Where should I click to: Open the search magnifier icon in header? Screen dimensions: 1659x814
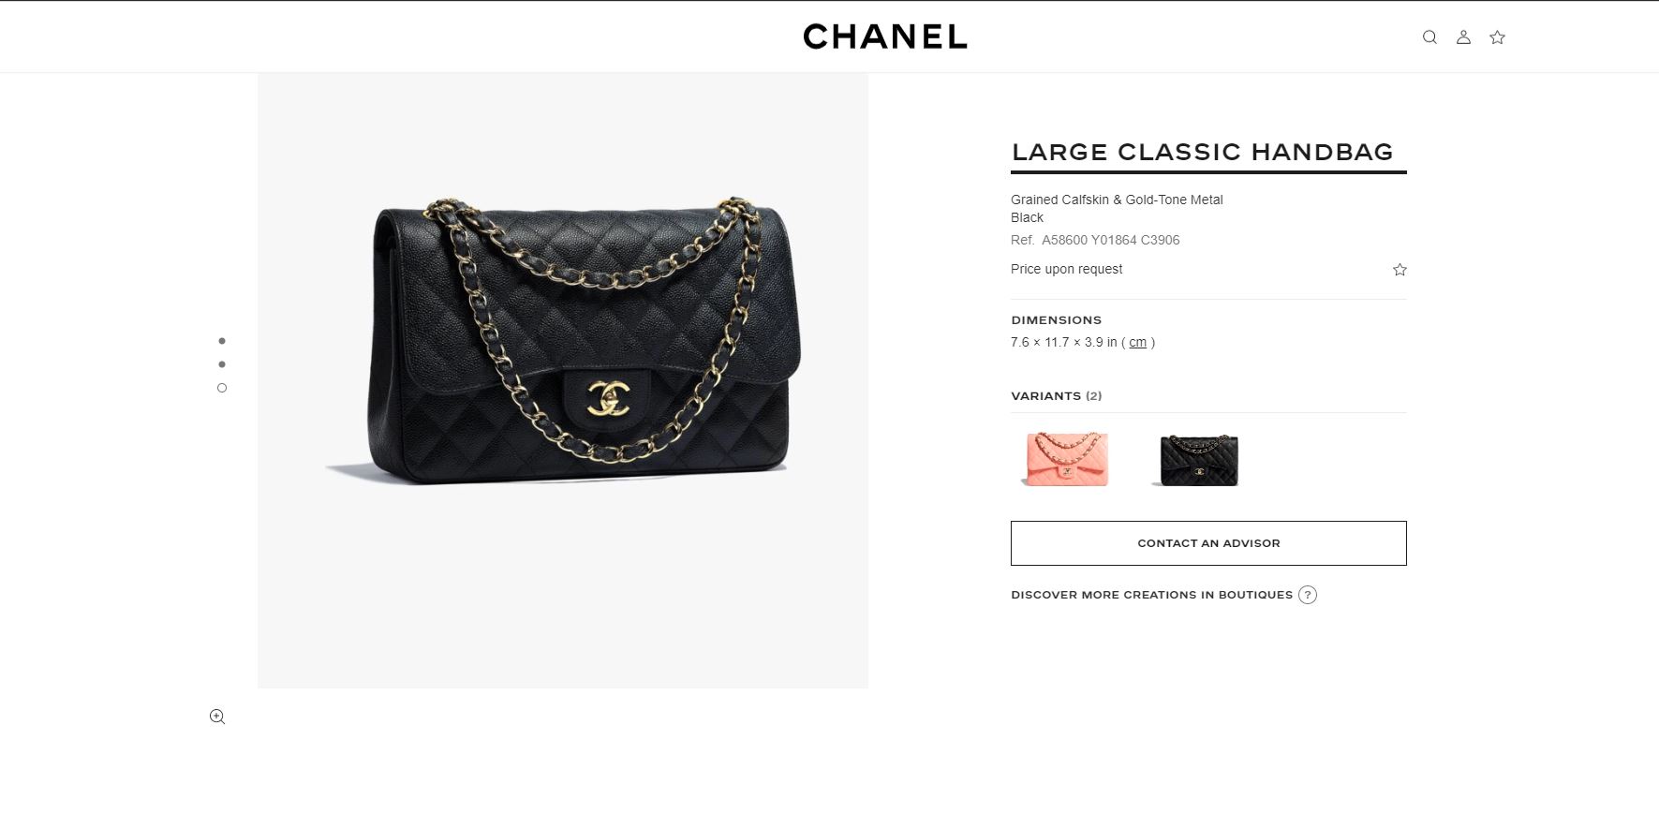(1429, 37)
